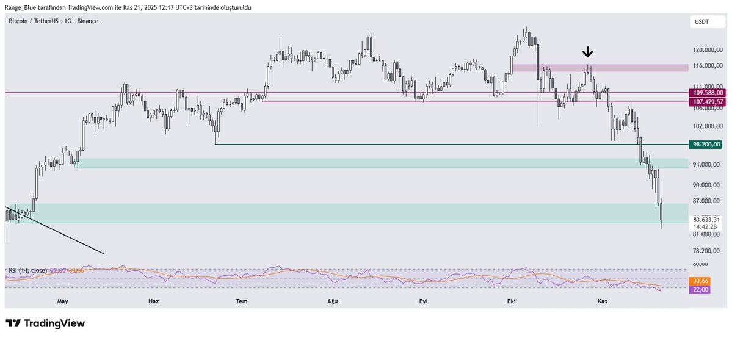
Task: Open the Bitcoin / TetherUS symbol title
Action: pos(54,21)
